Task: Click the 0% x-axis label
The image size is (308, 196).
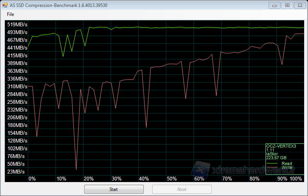Action: (32, 179)
